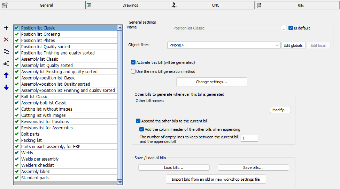Viewport: 340px width, 189px height.
Task: Toggle Append the other bills checkbox
Action: (x=138, y=121)
